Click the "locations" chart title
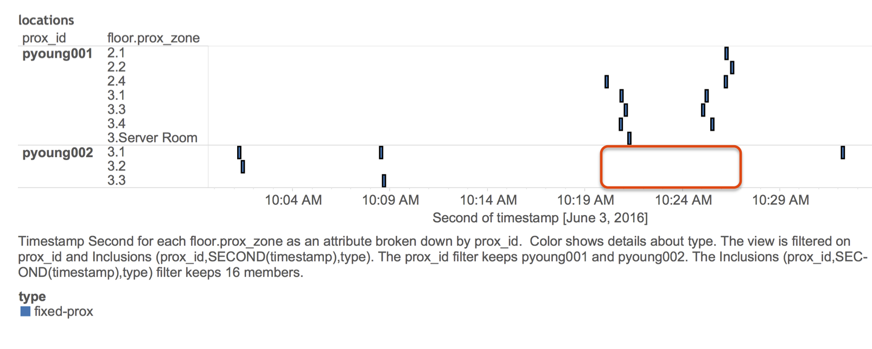The image size is (872, 349). [46, 20]
